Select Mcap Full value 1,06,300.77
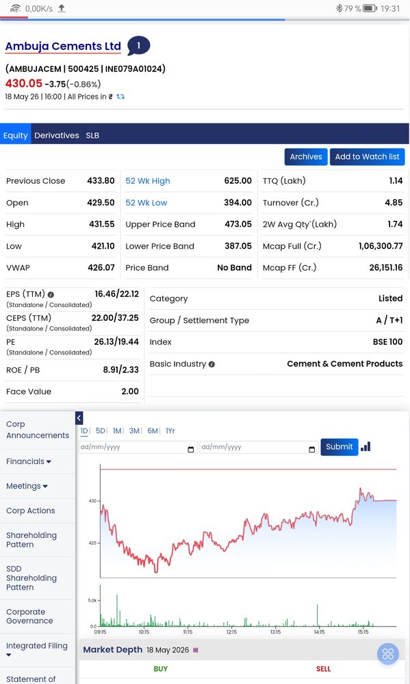Image resolution: width=410 pixels, height=684 pixels. coord(381,246)
